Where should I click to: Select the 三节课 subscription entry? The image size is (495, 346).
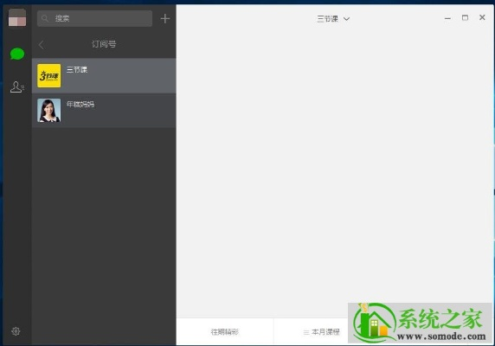(x=104, y=76)
